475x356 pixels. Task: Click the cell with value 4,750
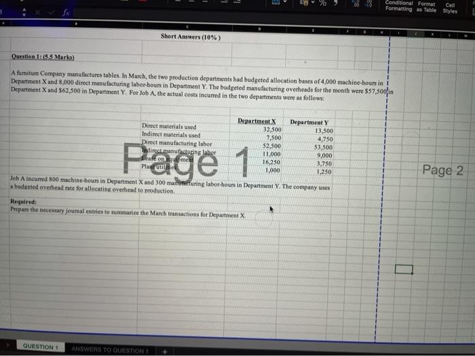coord(325,139)
